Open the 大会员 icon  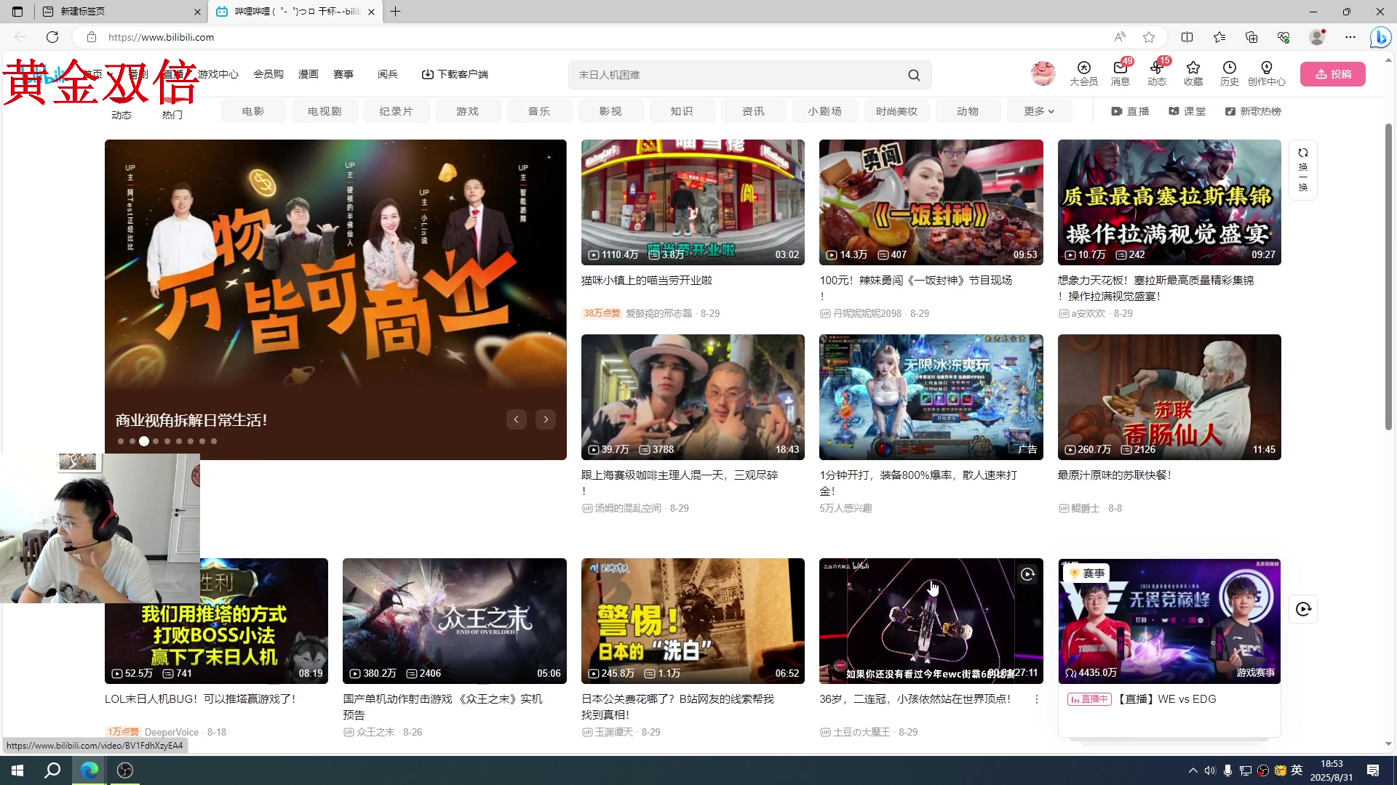(x=1083, y=74)
